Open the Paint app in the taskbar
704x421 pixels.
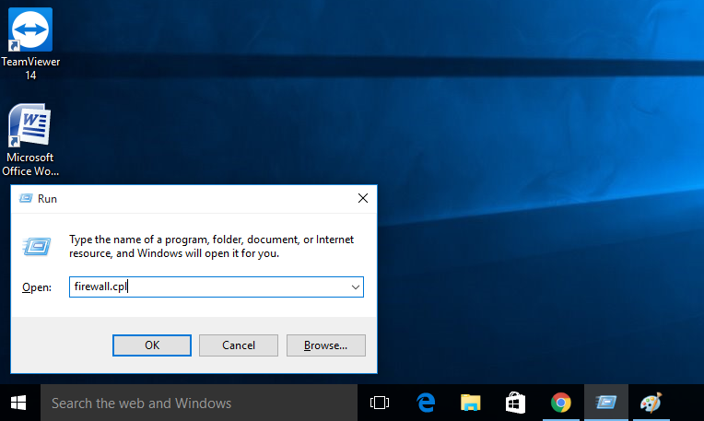tap(651, 403)
